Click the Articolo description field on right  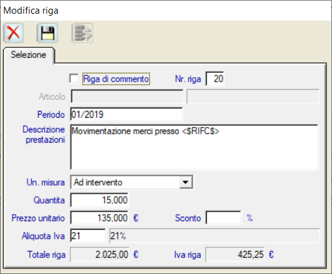[253, 97]
